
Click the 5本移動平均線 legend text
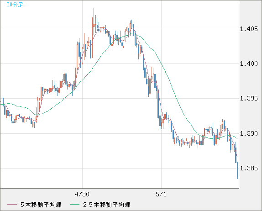tap(41, 205)
